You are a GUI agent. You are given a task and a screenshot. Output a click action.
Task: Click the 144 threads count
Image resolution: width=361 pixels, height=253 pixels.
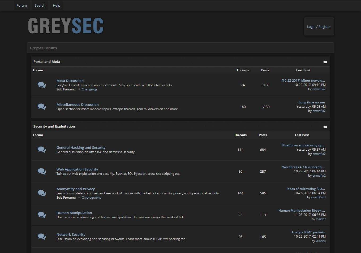(240, 193)
